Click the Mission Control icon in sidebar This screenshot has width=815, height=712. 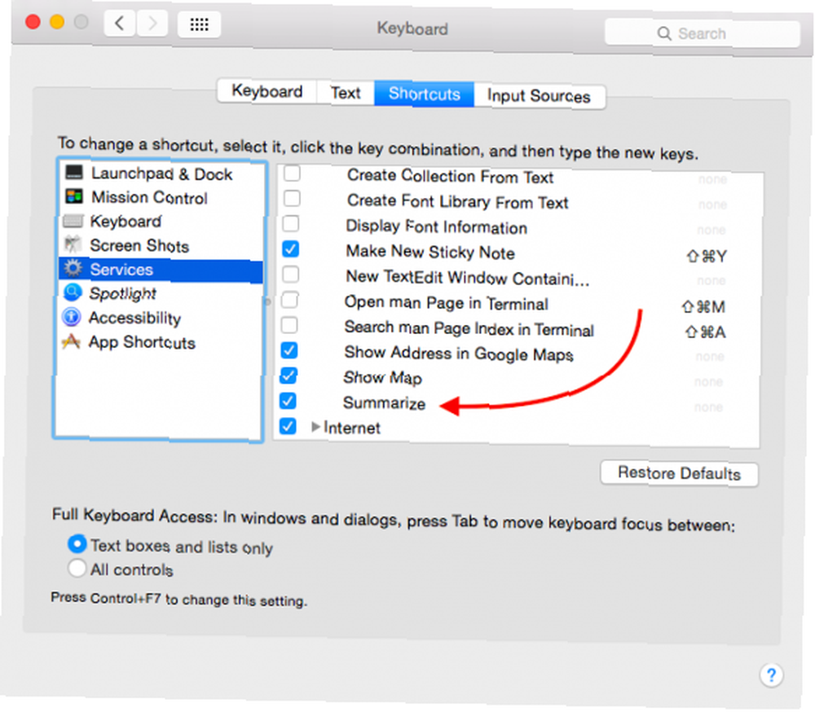74,196
